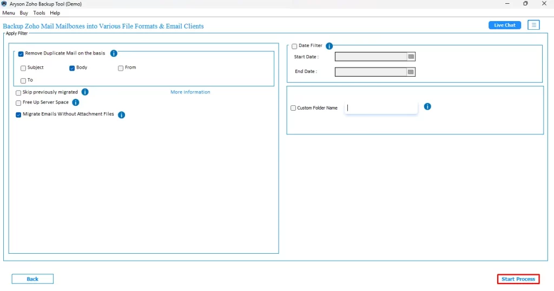Click the Custom Folder Name text field
Image resolution: width=554 pixels, height=291 pixels.
tap(381, 108)
